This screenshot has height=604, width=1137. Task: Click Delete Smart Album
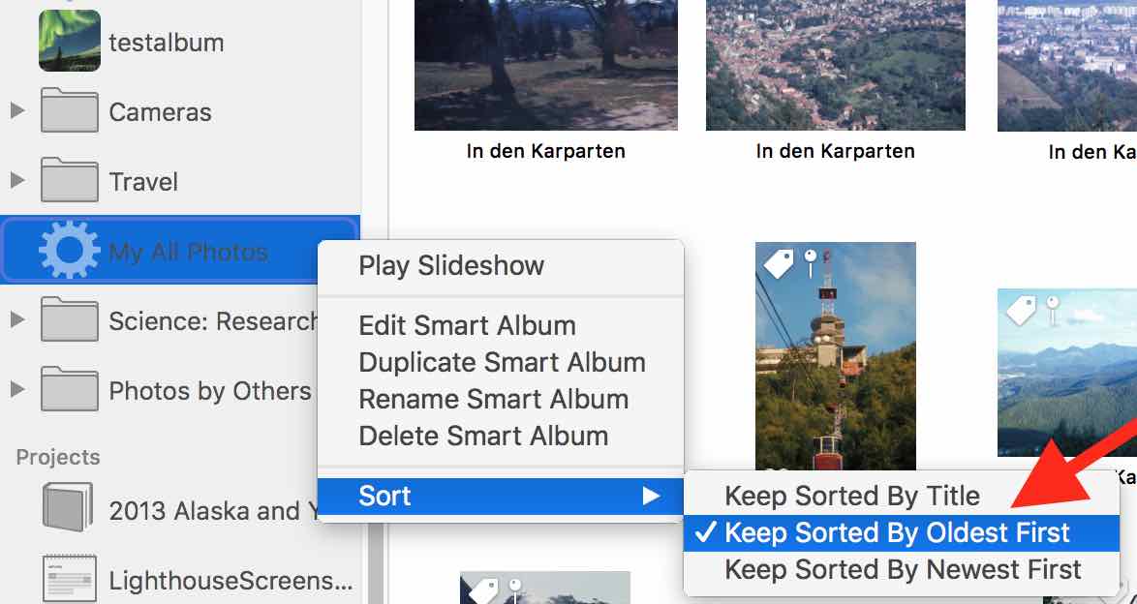coord(483,436)
